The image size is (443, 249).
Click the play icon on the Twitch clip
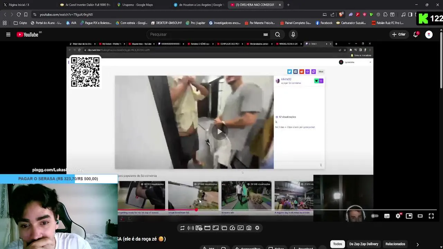(x=219, y=131)
